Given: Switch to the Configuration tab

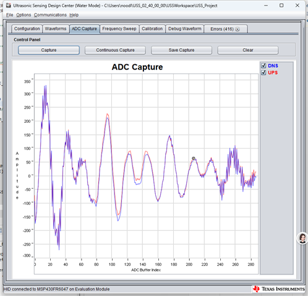Looking at the screenshot, I should 27,29.
